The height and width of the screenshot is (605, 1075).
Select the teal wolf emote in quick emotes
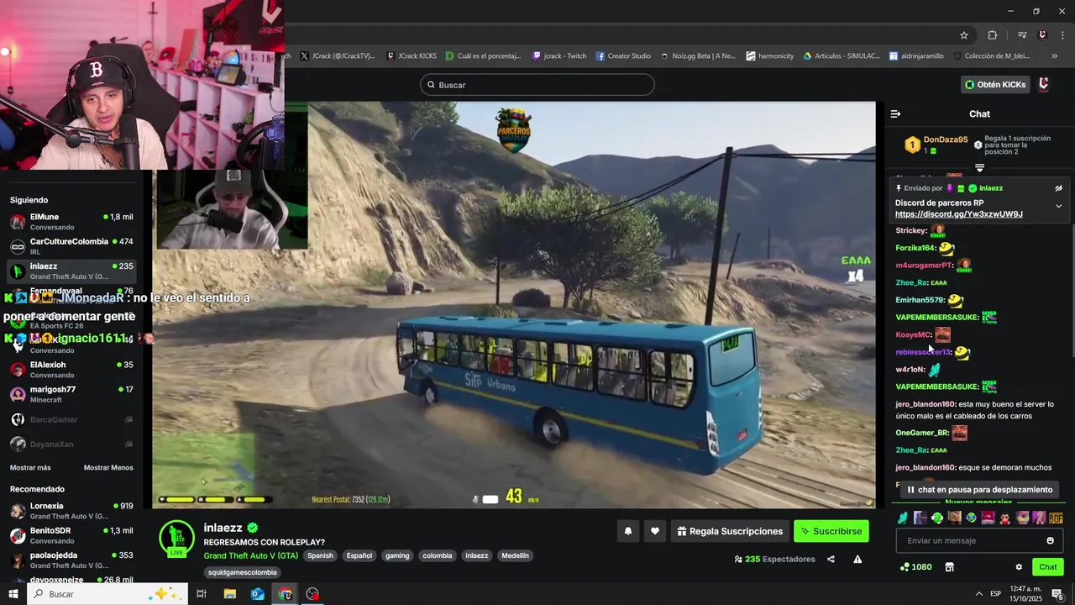pos(903,518)
